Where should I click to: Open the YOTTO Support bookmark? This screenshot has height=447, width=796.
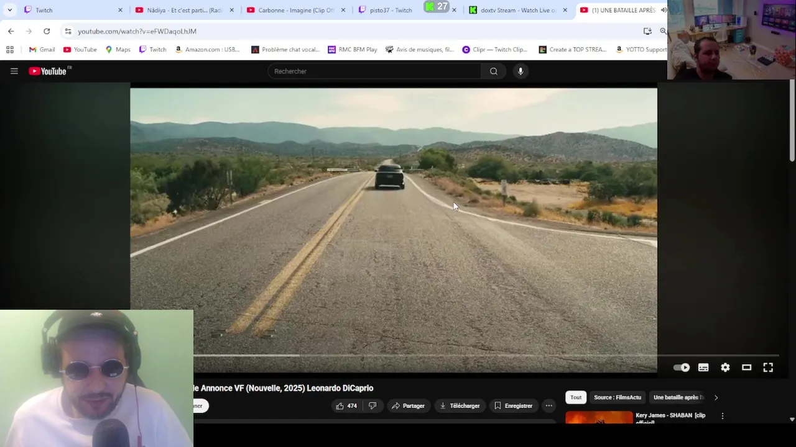[x=641, y=50]
